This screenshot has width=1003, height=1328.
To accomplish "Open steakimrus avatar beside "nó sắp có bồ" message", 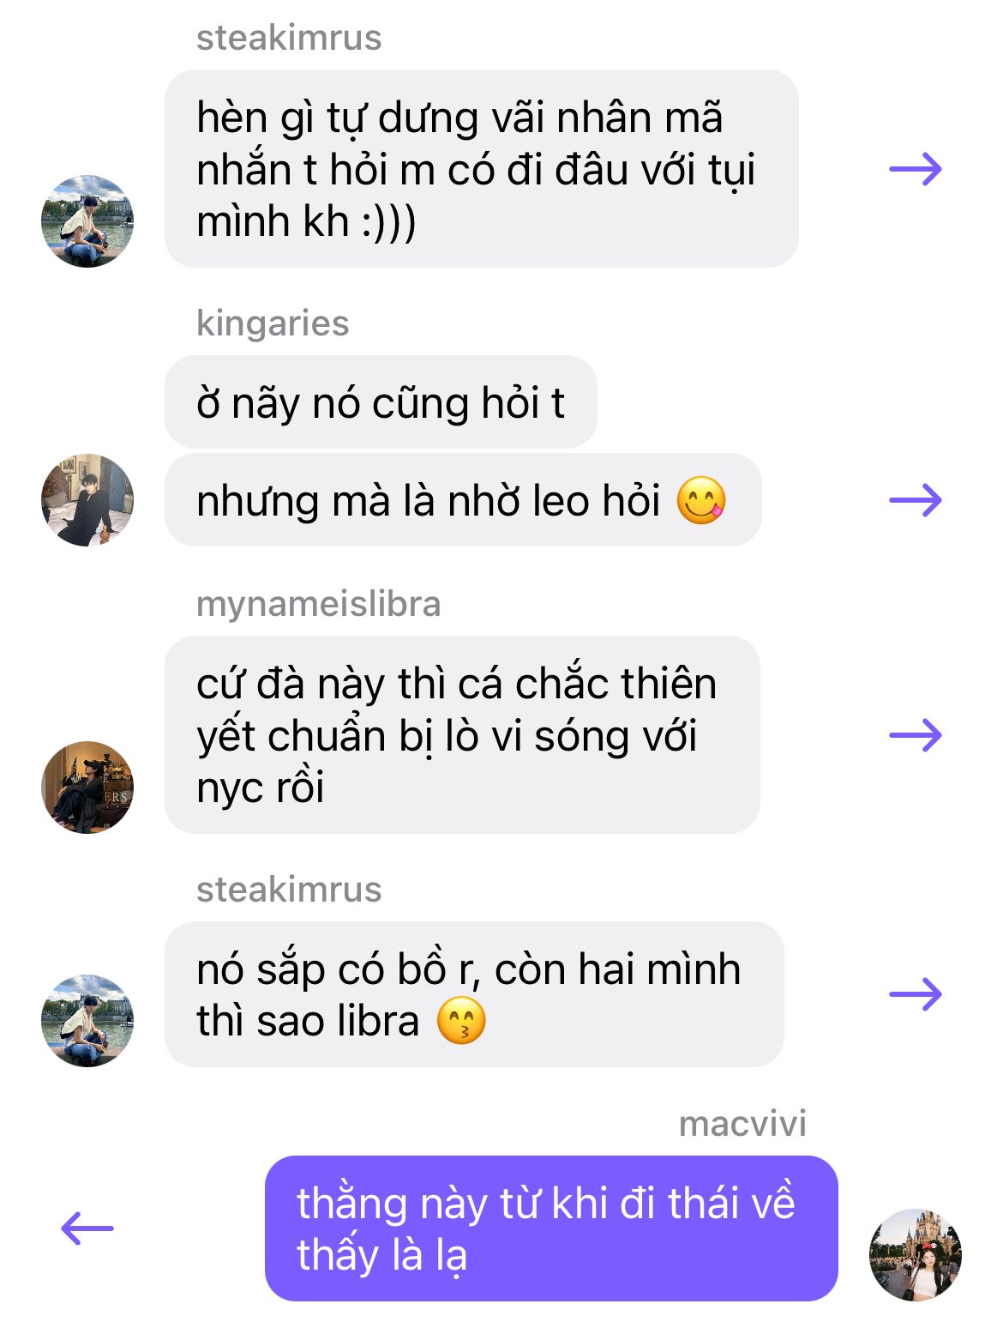I will [x=87, y=1021].
